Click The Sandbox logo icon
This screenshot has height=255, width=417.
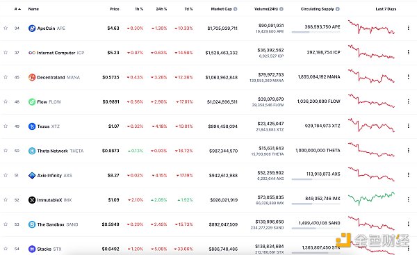click(32, 224)
